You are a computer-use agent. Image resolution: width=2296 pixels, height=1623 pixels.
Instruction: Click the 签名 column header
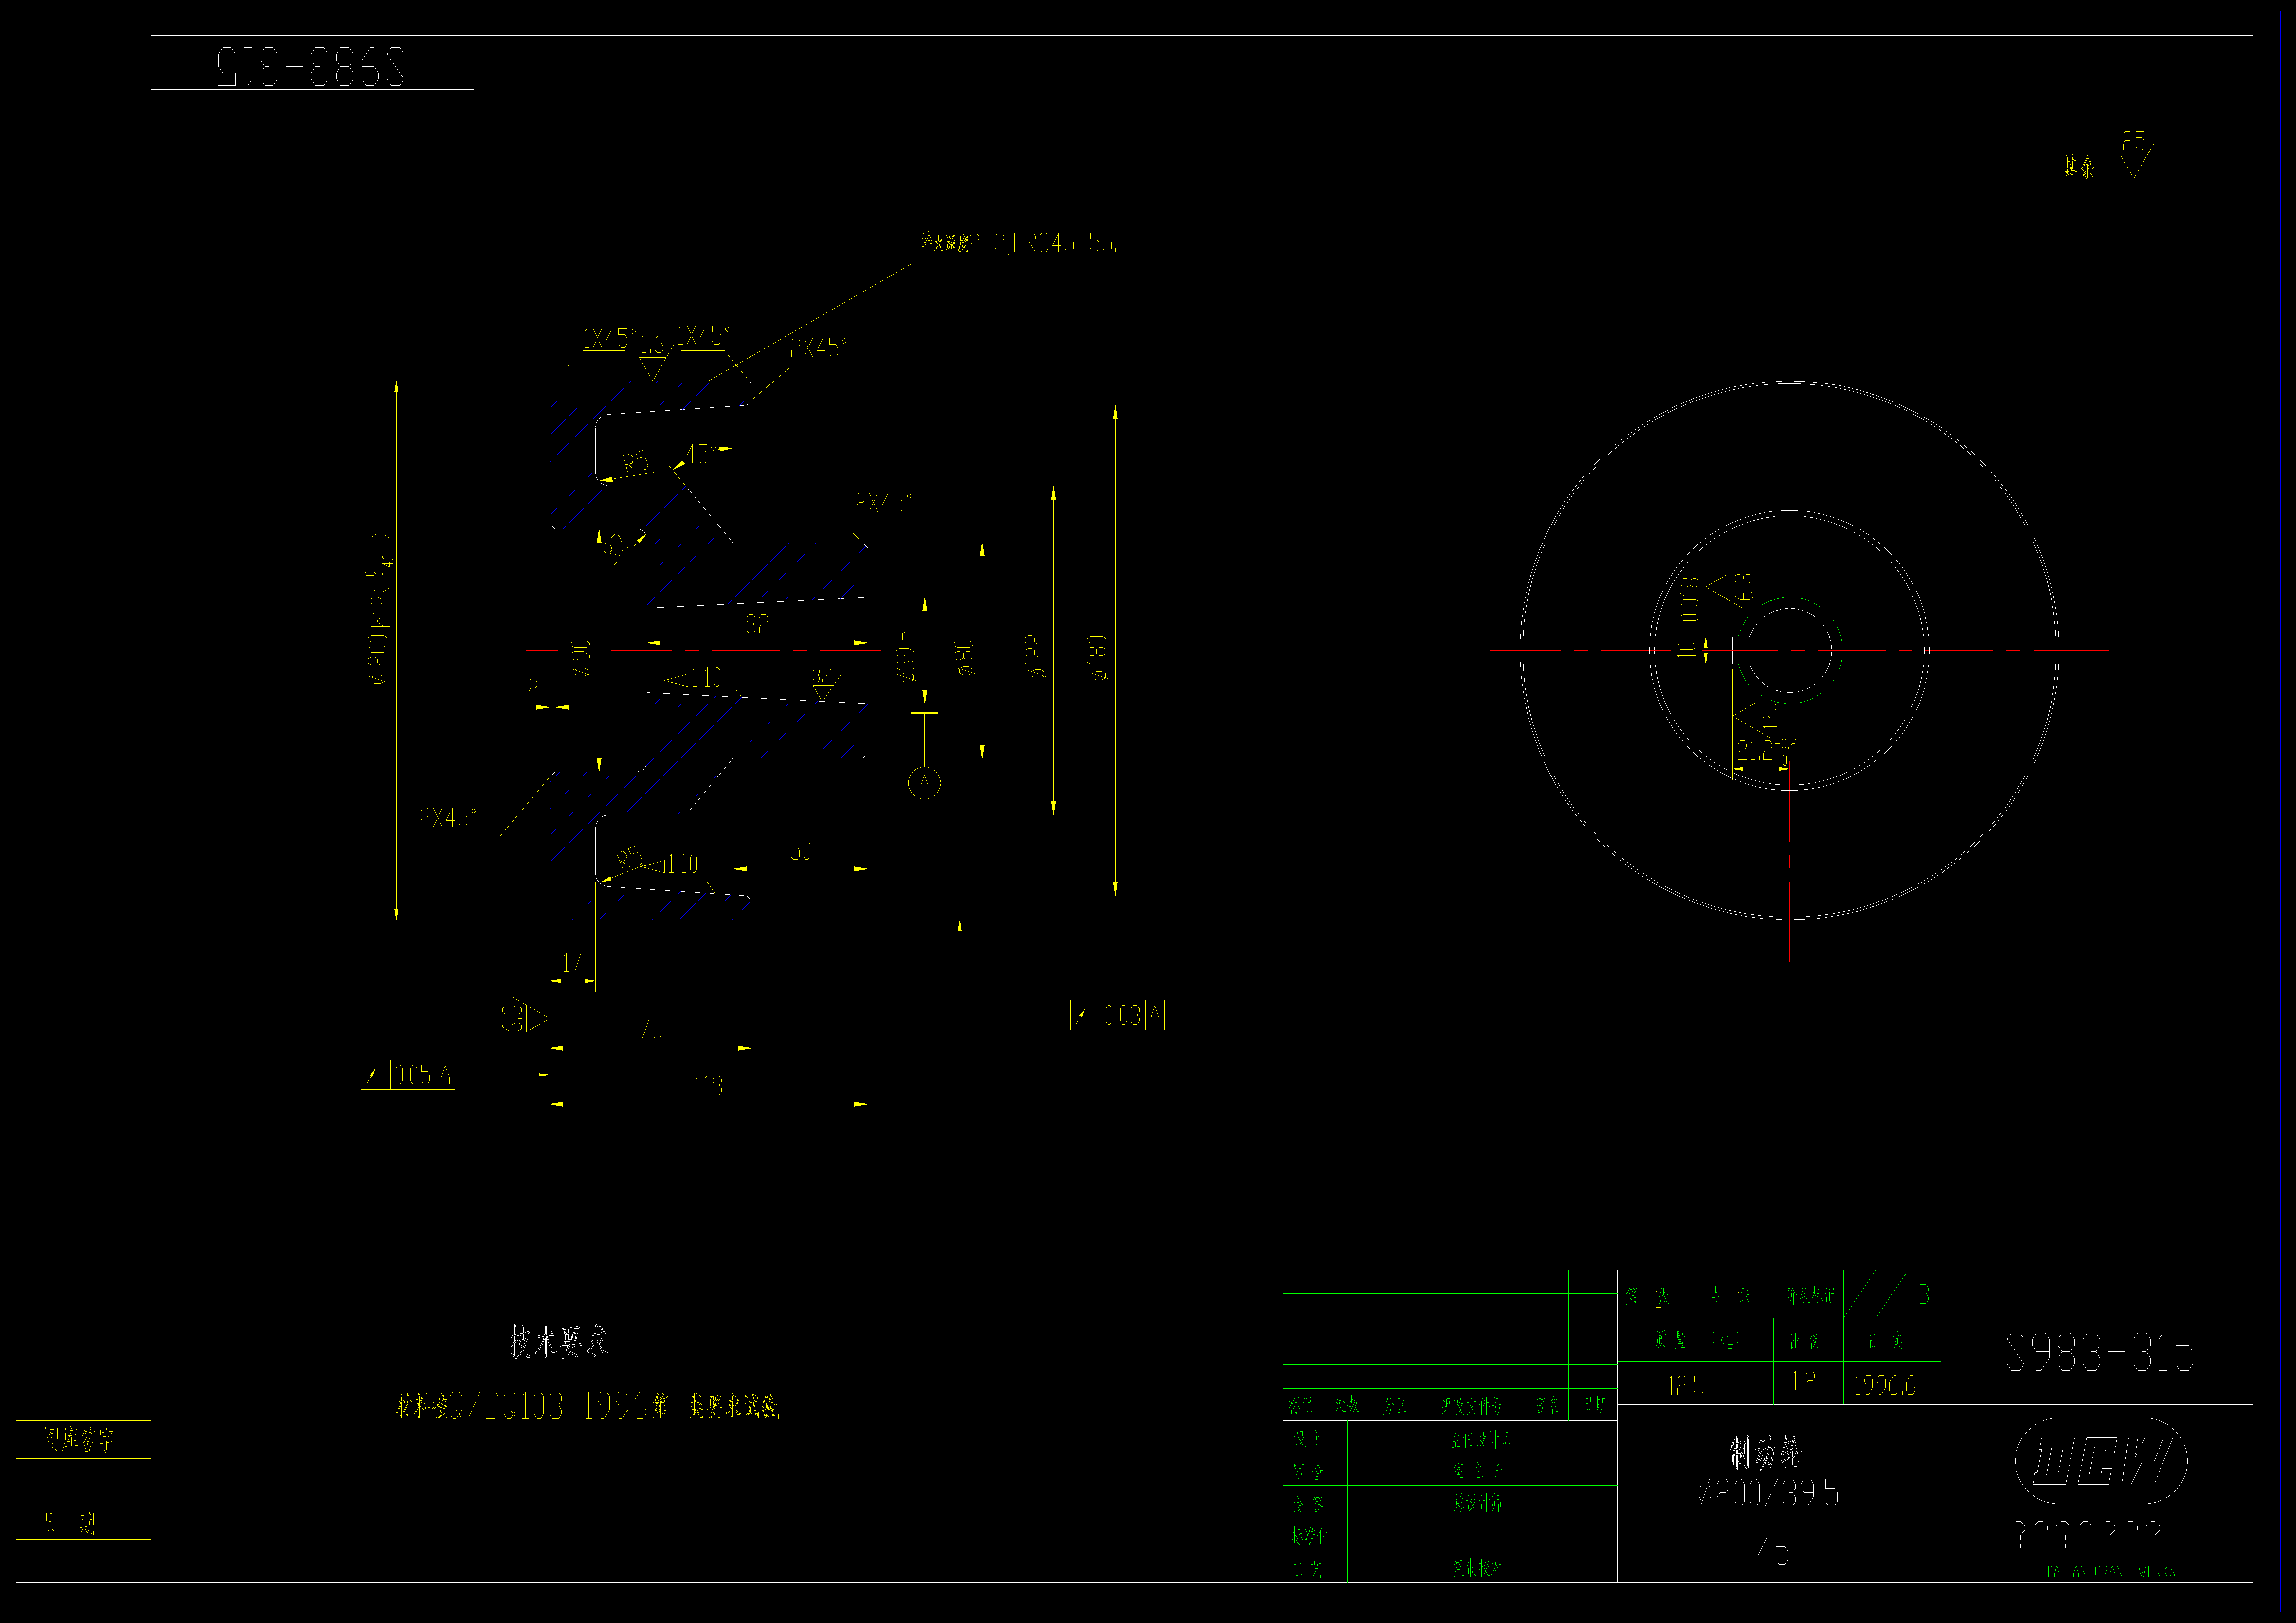pos(1547,1405)
